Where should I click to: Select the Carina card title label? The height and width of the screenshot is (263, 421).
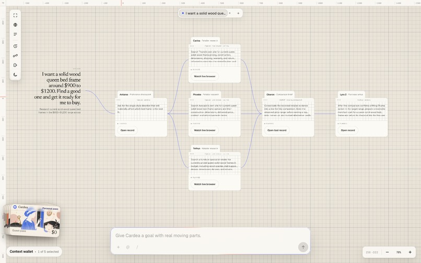click(x=205, y=41)
